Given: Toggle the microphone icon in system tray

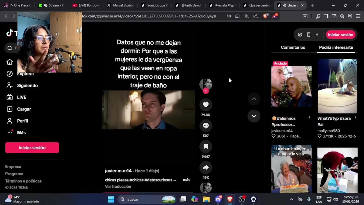Looking at the screenshot, I should coord(309,199).
